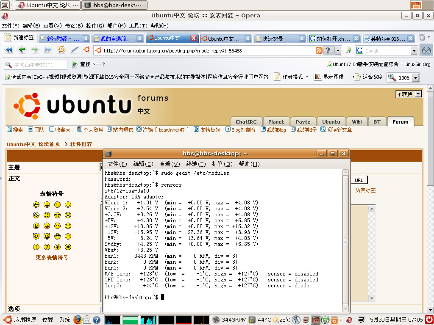Click the red power button in panel
The height and width of the screenshot is (325, 434).
point(428,320)
